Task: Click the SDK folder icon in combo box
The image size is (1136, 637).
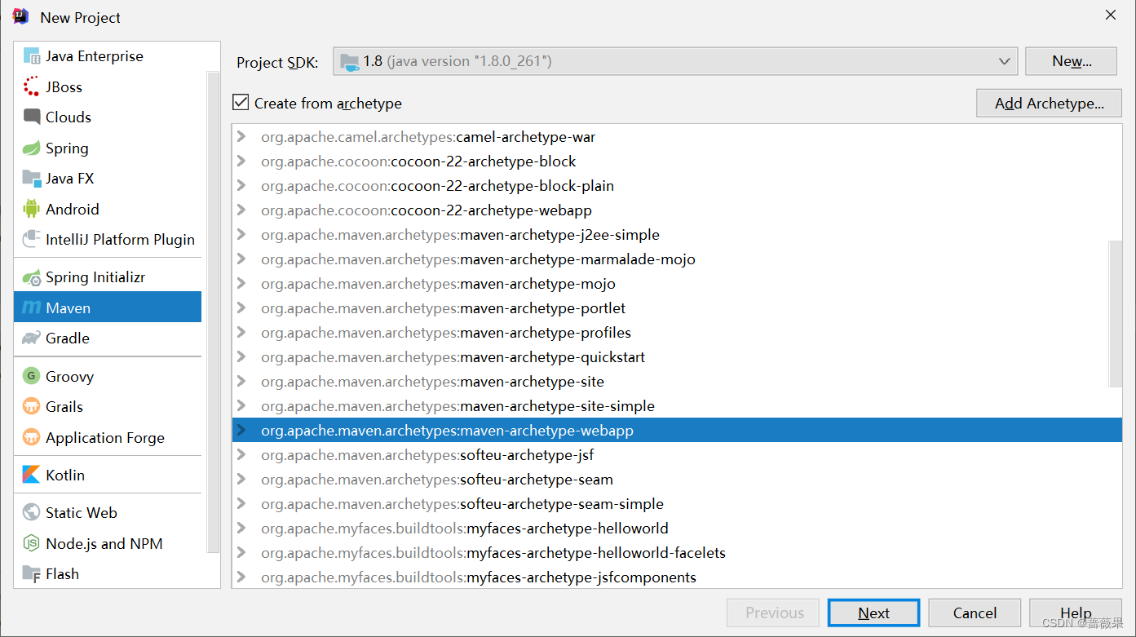Action: (350, 61)
